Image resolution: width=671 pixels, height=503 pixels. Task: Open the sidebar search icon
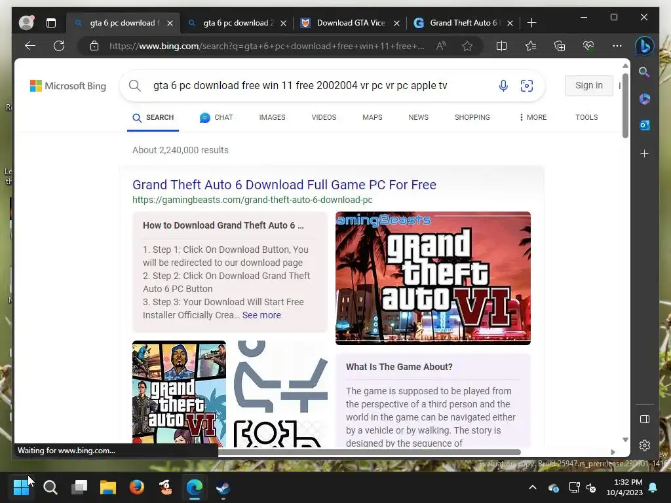tap(645, 72)
